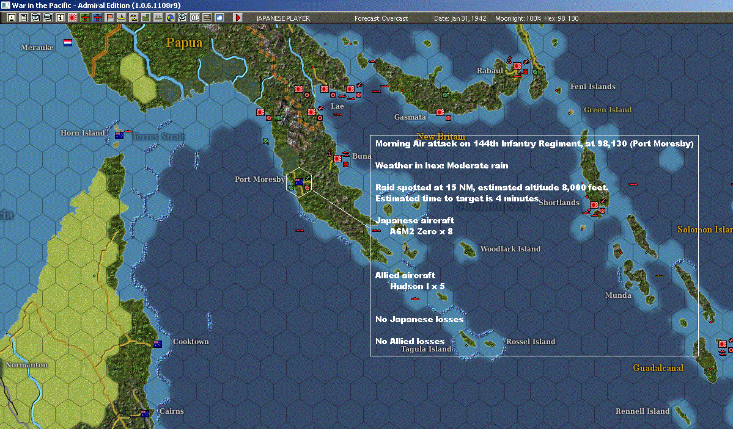Click the 'Weather in hex: Moderate rain' line
The width and height of the screenshot is (733, 429).
tap(442, 166)
